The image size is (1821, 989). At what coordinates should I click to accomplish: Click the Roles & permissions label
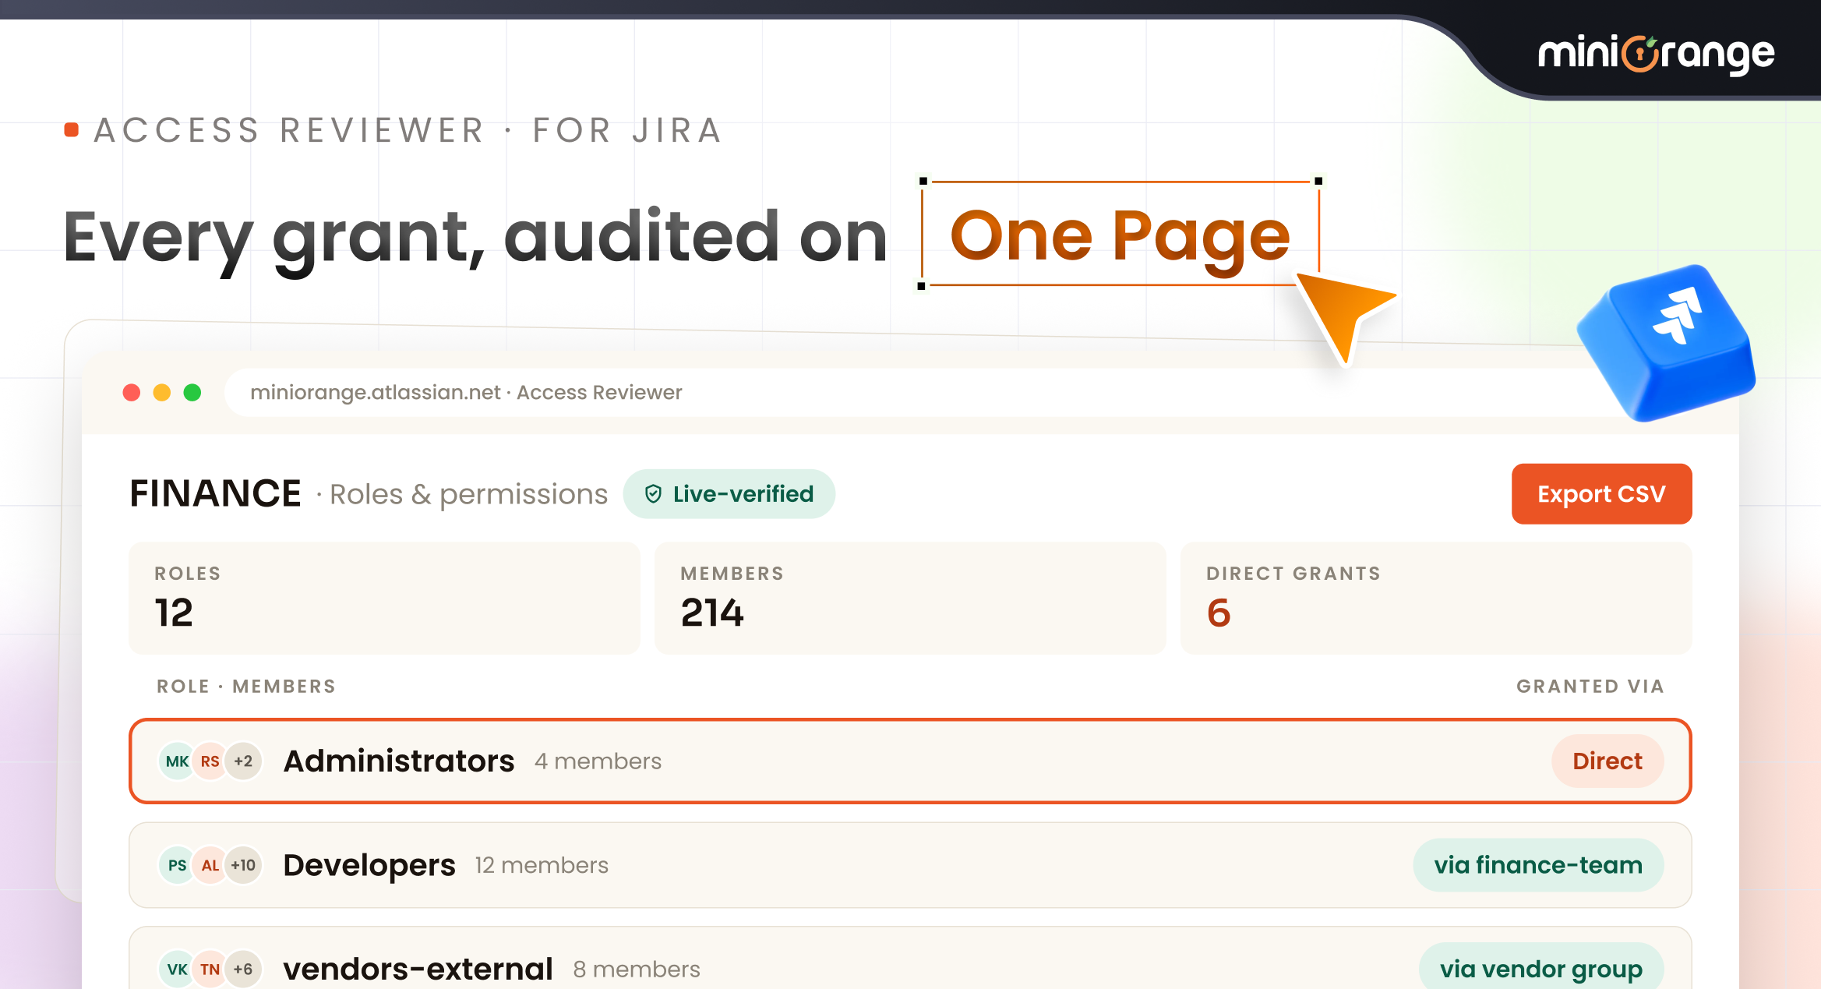[x=468, y=494]
